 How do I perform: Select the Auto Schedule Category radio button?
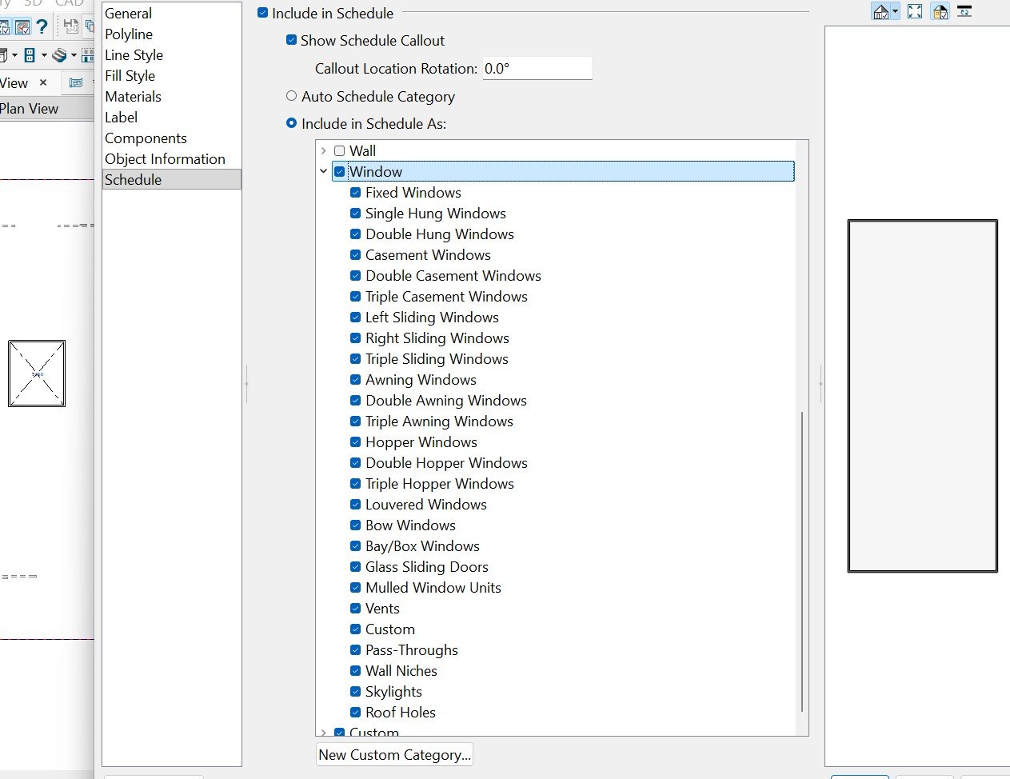pyautogui.click(x=291, y=96)
